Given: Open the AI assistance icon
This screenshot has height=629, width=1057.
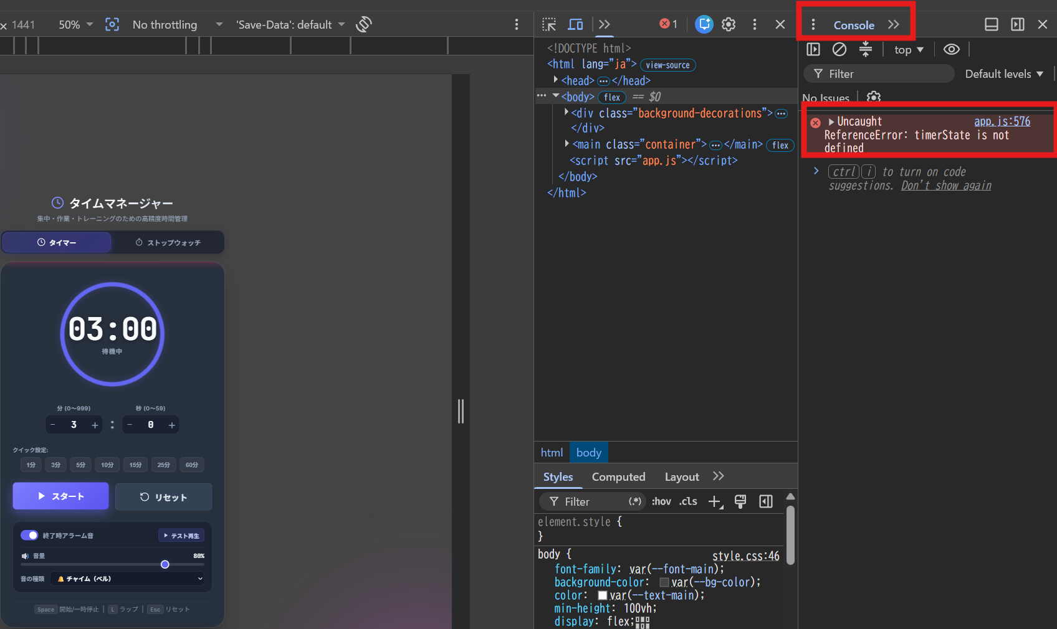Looking at the screenshot, I should 704,25.
